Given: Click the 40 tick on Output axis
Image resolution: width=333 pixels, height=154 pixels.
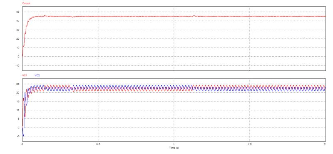Looking at the screenshot, I should pyautogui.click(x=18, y=21).
